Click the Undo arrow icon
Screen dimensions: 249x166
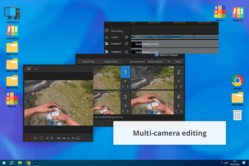point(29,69)
